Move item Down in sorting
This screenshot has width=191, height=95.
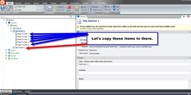pos(108,10)
